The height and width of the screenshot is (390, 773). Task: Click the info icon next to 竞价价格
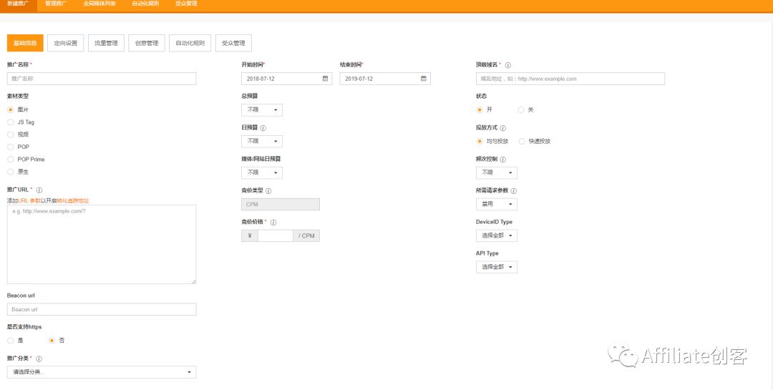(x=273, y=223)
